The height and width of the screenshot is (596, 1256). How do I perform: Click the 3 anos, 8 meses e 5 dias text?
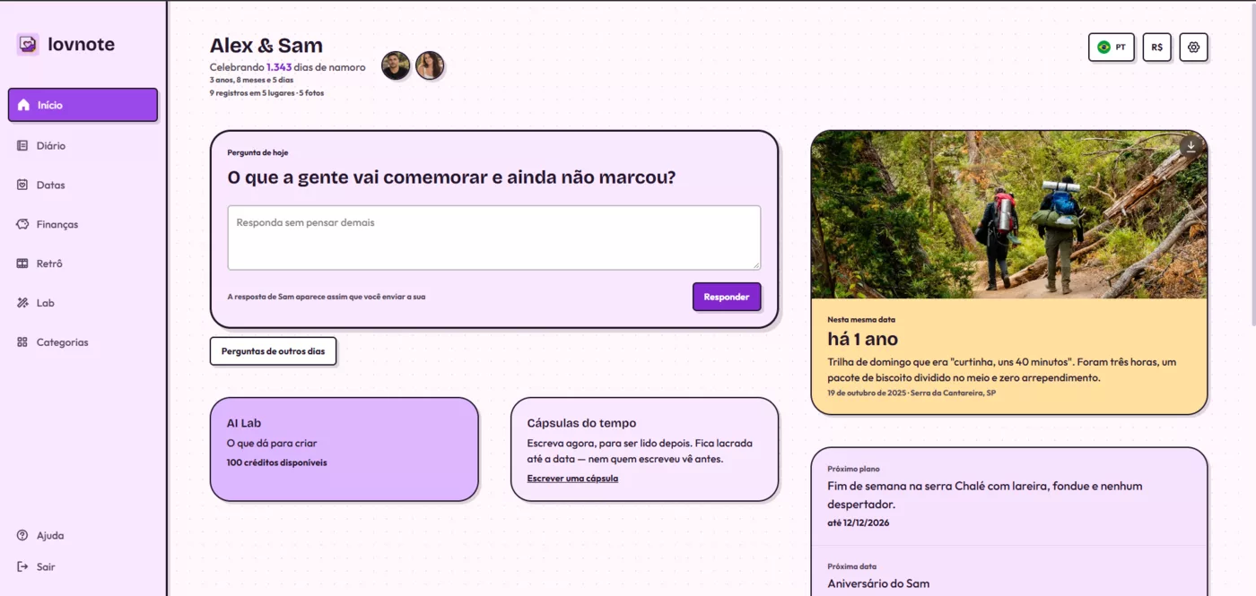click(x=251, y=80)
